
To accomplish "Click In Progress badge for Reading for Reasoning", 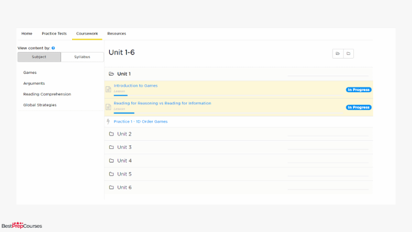I will coord(359,107).
